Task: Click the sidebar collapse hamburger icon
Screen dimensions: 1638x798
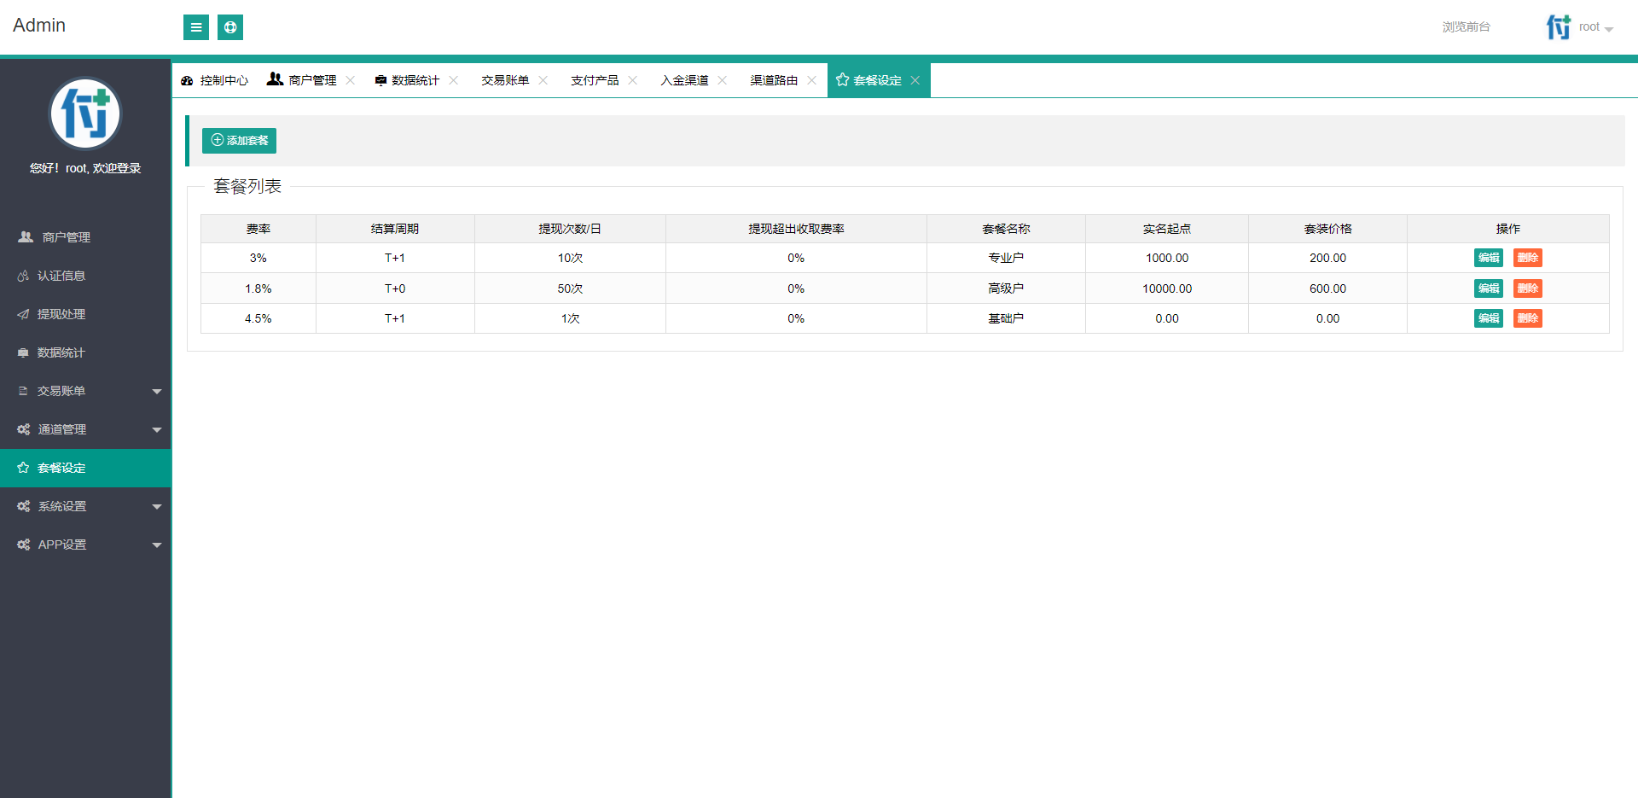Action: click(196, 27)
